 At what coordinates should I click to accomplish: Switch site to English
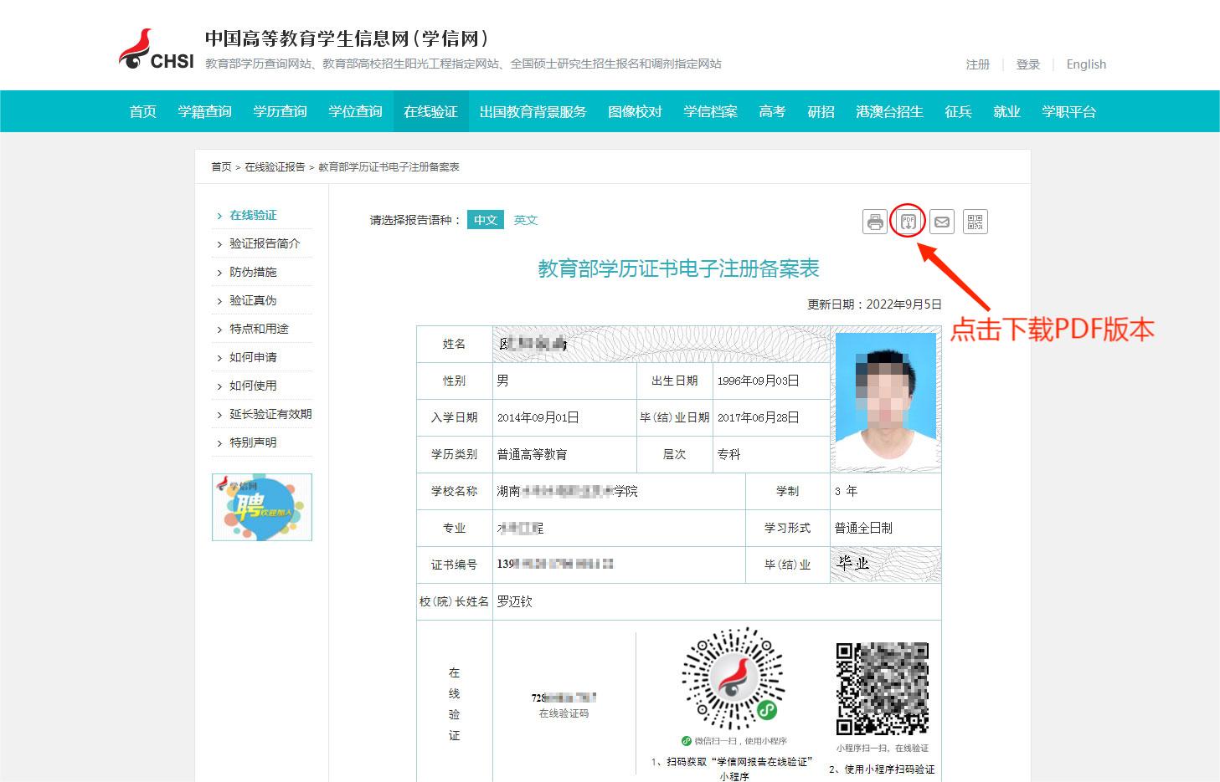(1086, 64)
